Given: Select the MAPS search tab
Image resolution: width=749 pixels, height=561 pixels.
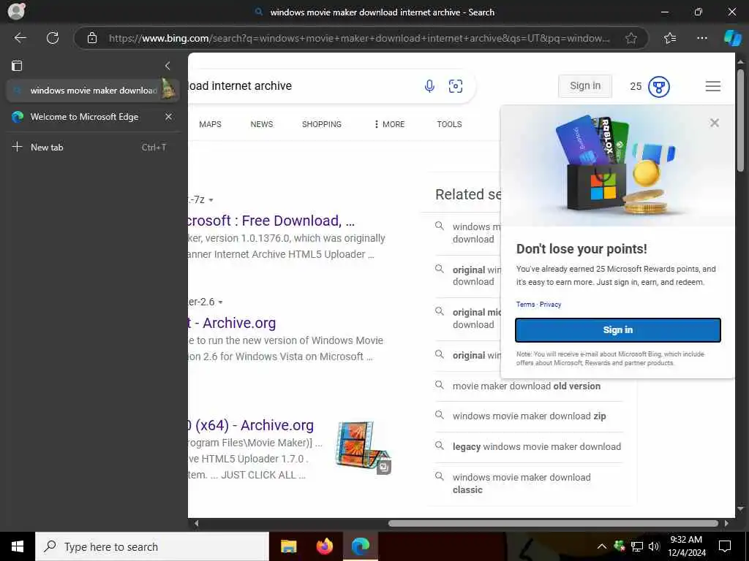Looking at the screenshot, I should 210,124.
